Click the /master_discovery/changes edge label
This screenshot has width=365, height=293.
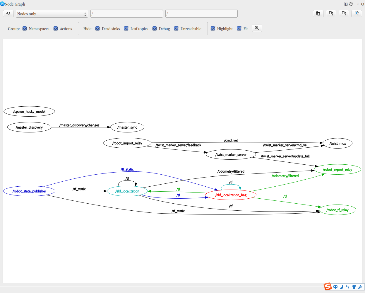click(79, 125)
